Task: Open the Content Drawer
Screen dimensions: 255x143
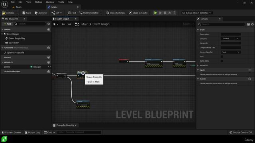Action: point(12,132)
